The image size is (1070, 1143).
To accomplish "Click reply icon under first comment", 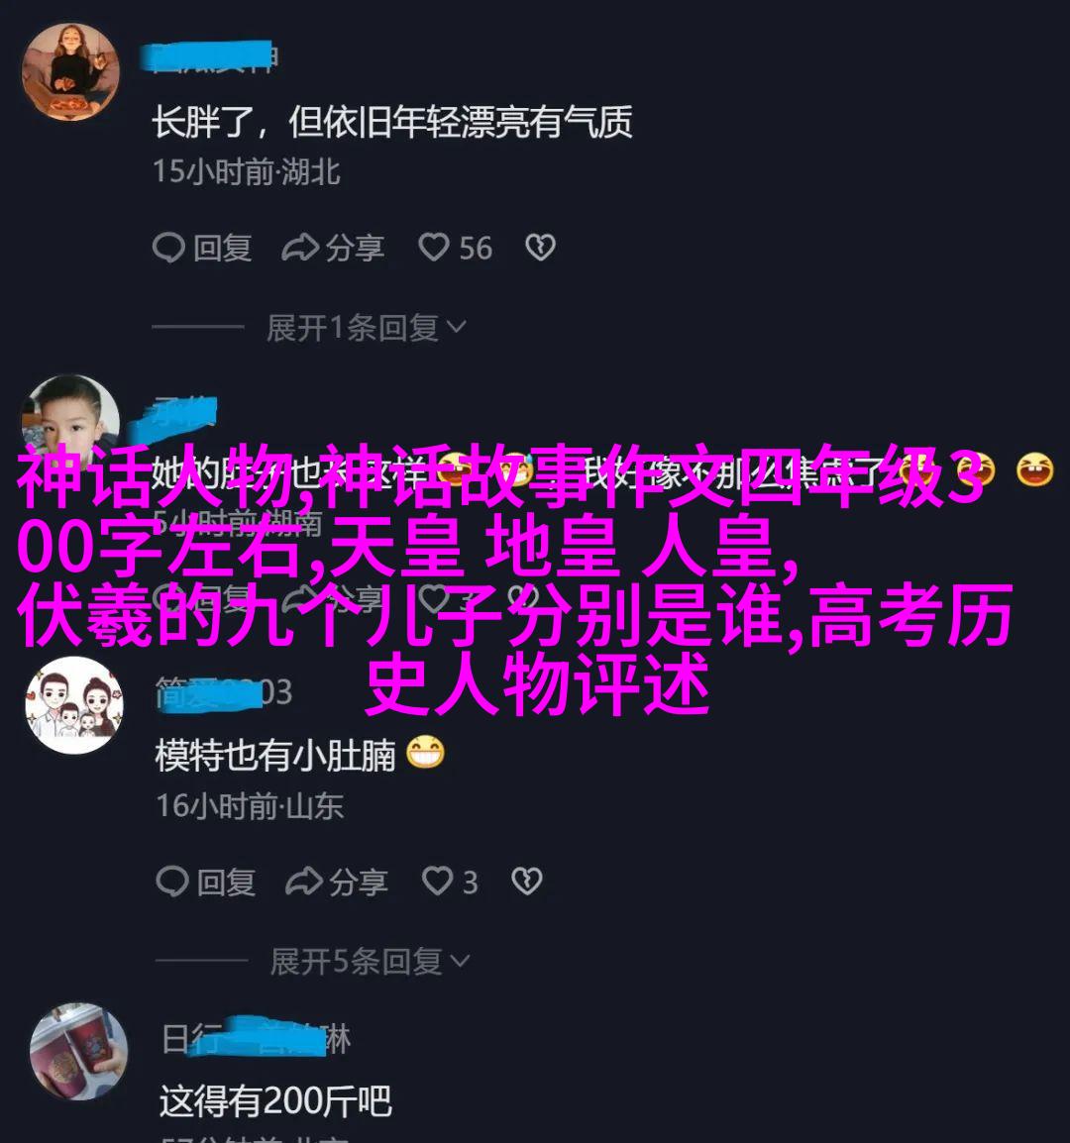I will click(x=167, y=248).
